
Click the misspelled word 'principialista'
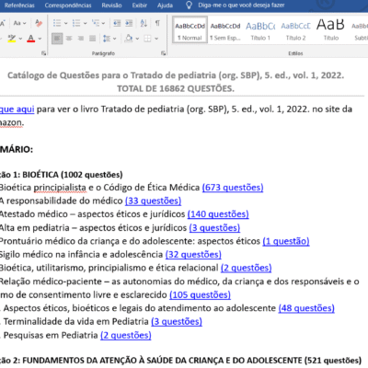(60, 188)
